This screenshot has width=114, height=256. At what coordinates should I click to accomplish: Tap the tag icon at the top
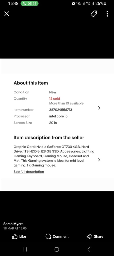point(94,14)
